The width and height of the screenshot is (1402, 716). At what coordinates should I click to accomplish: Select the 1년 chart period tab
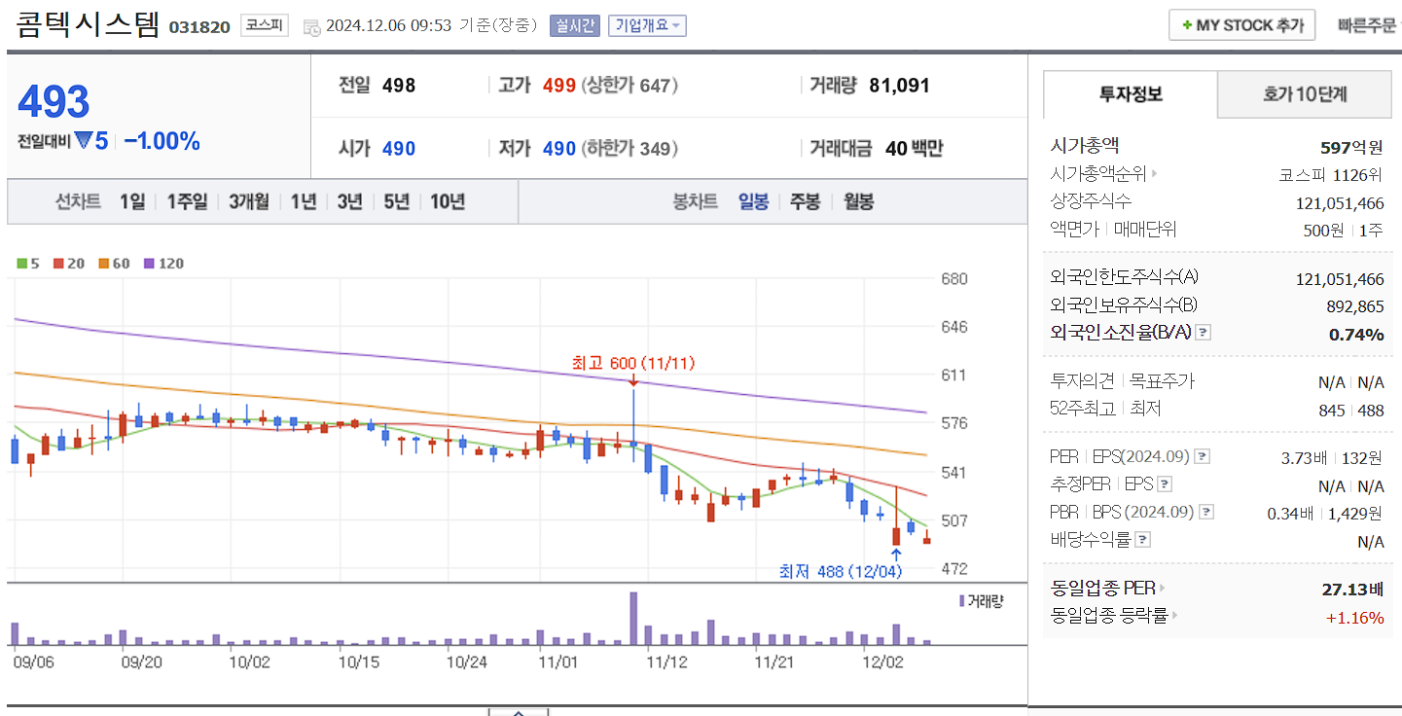point(302,200)
